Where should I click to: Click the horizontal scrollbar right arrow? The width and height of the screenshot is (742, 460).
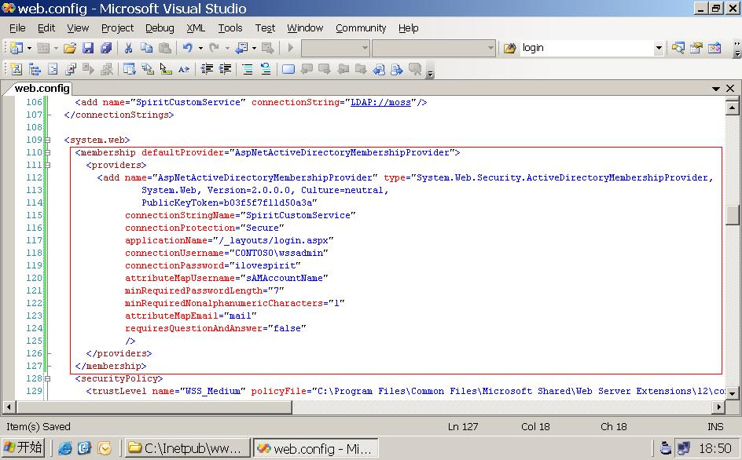[x=718, y=407]
